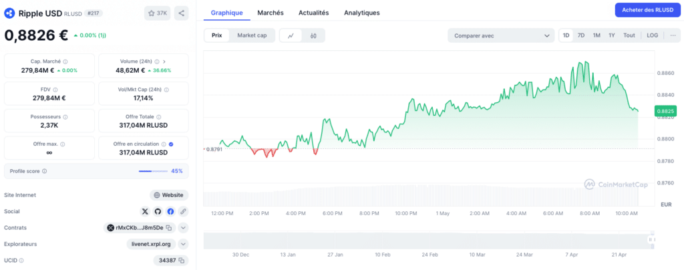Show info tooltip for Profile score
This screenshot has width=684, height=270.
pos(45,171)
